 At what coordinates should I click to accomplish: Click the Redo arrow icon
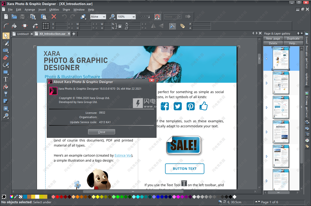pos(73,17)
